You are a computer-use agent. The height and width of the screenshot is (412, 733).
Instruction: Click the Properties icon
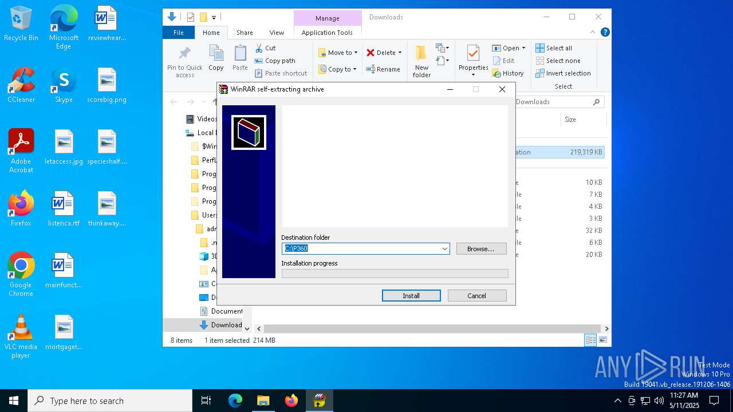tap(473, 54)
